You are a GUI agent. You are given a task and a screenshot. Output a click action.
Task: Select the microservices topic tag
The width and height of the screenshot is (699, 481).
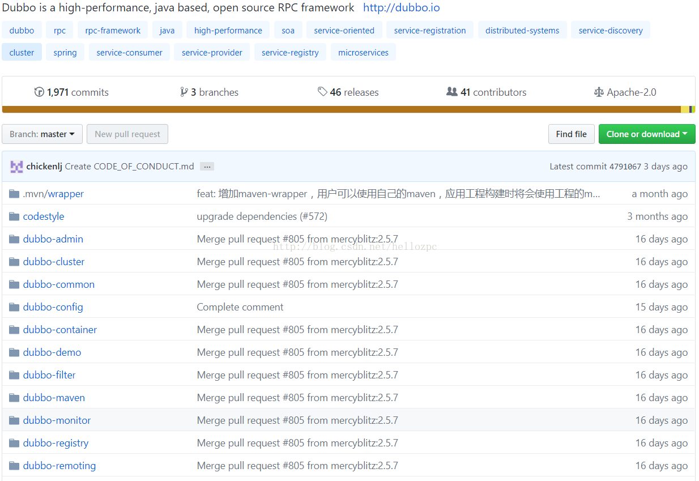[363, 53]
